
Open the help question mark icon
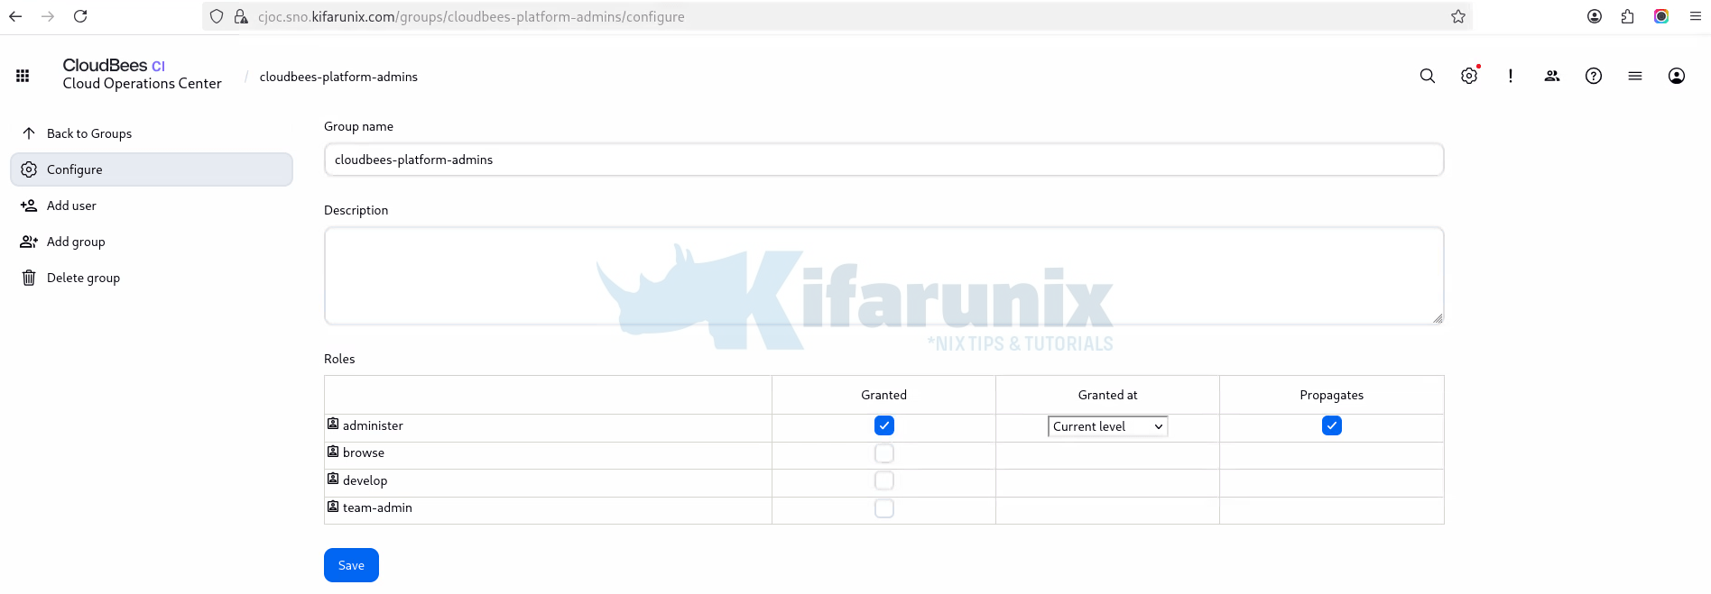1594,76
